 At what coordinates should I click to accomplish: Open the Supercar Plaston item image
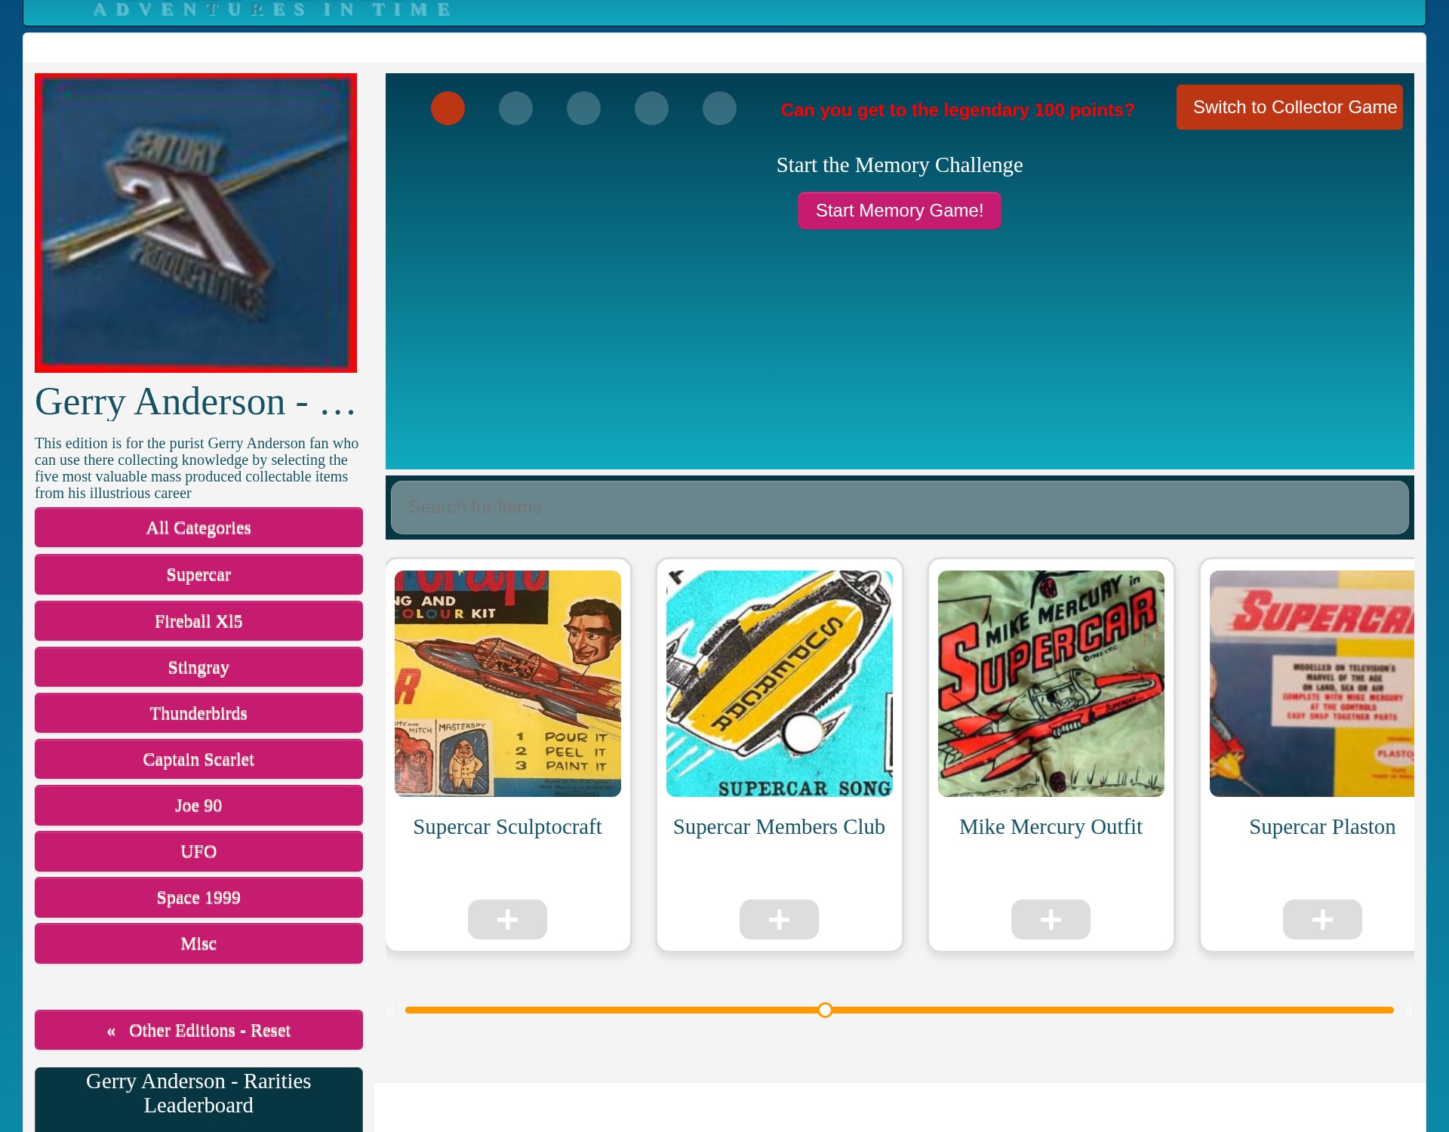coord(1312,684)
